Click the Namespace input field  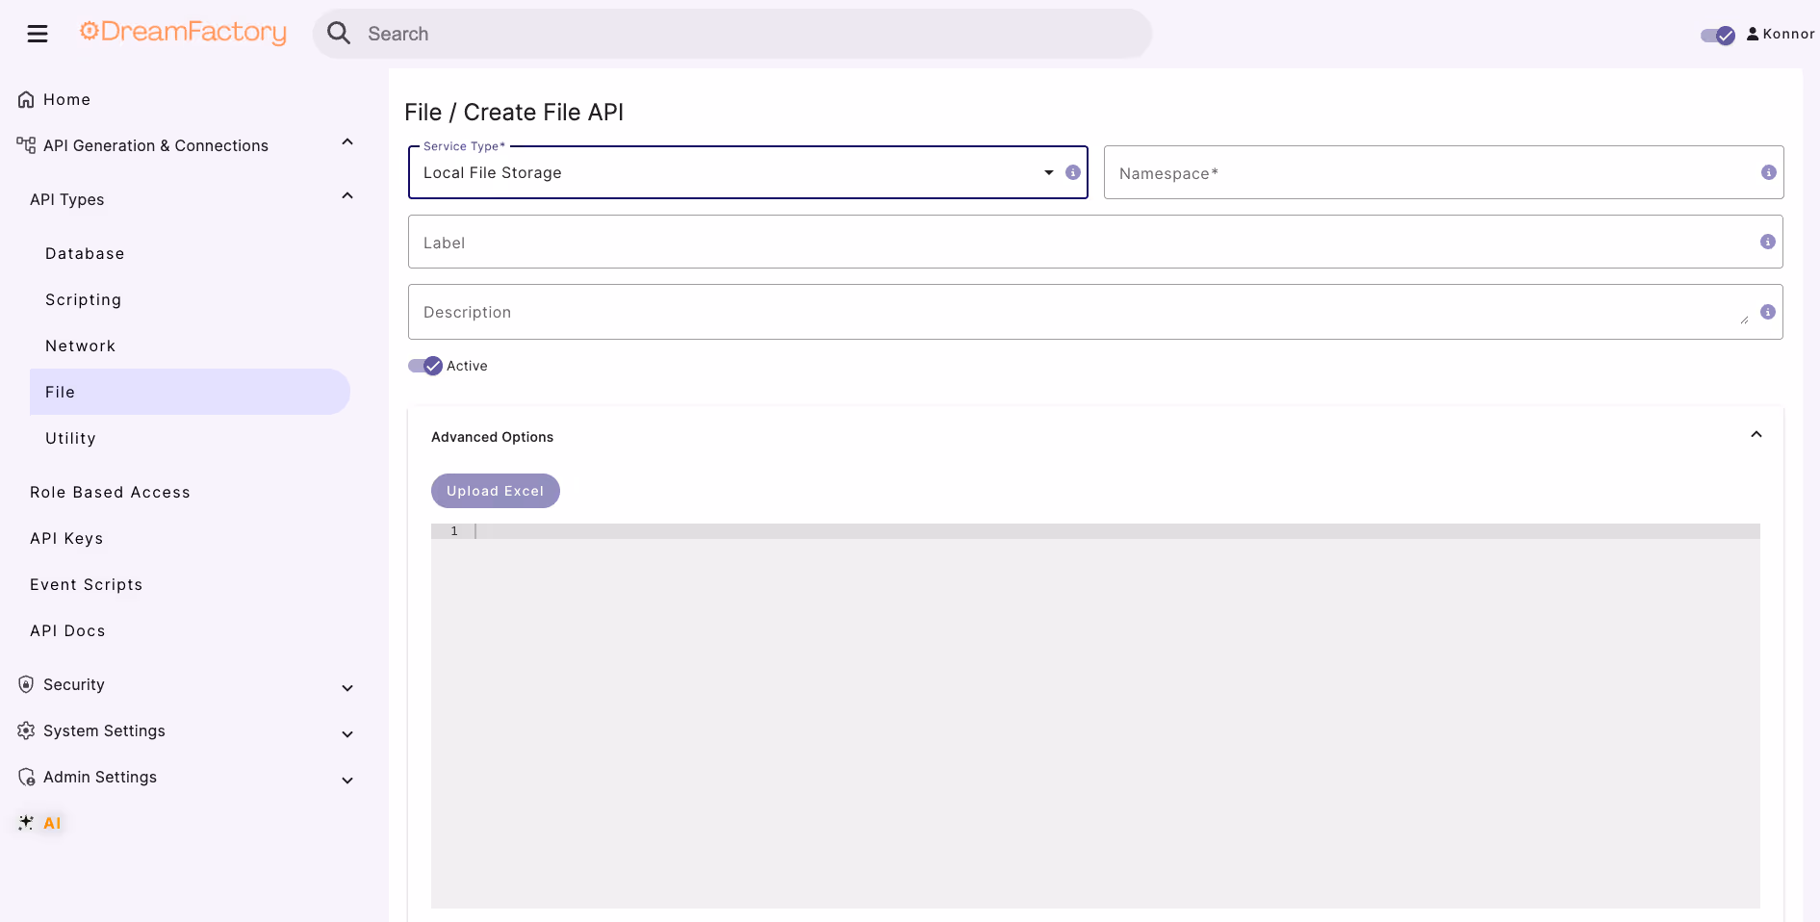point(1443,172)
